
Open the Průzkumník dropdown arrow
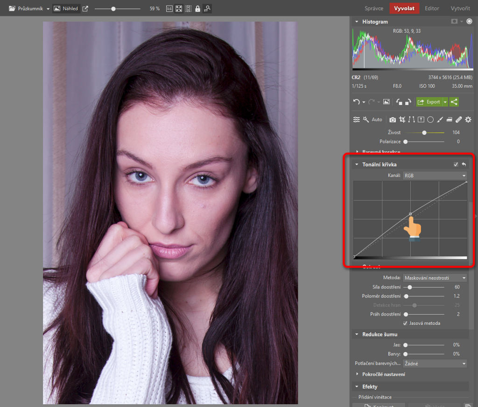coord(48,9)
